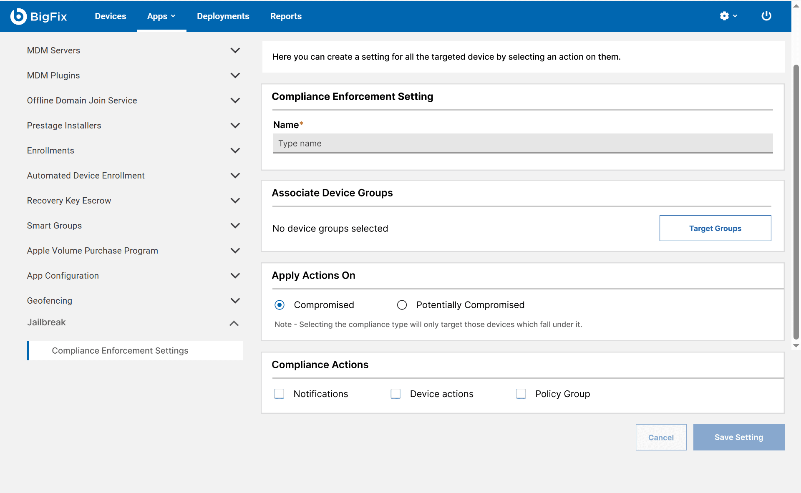The image size is (801, 493).
Task: Expand Enrollments chevron
Action: click(x=235, y=151)
